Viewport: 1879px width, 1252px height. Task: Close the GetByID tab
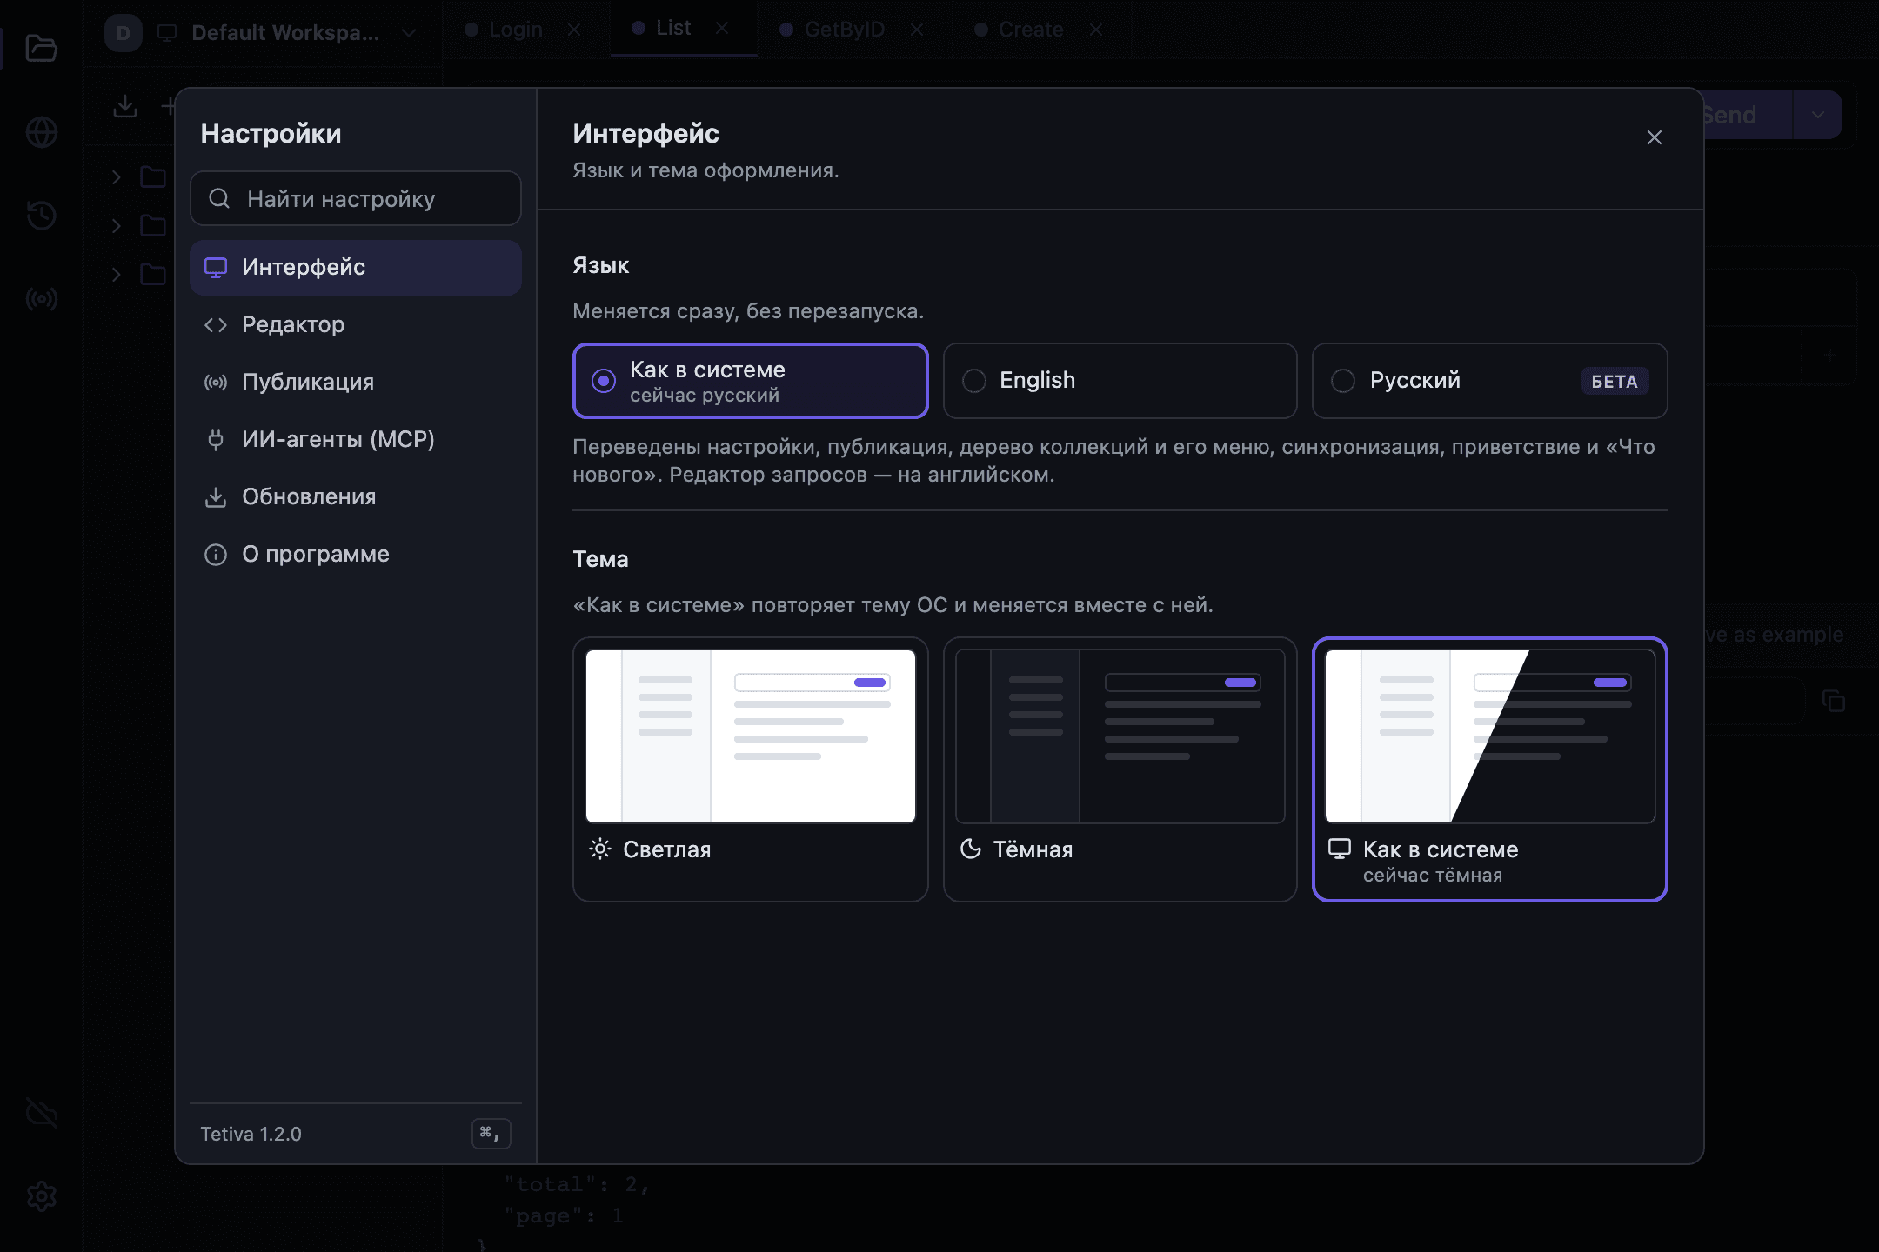coord(917,30)
